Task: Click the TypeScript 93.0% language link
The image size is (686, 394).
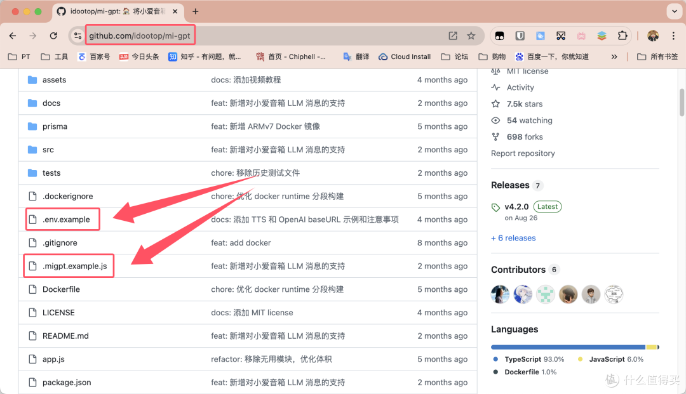Action: (x=528, y=359)
